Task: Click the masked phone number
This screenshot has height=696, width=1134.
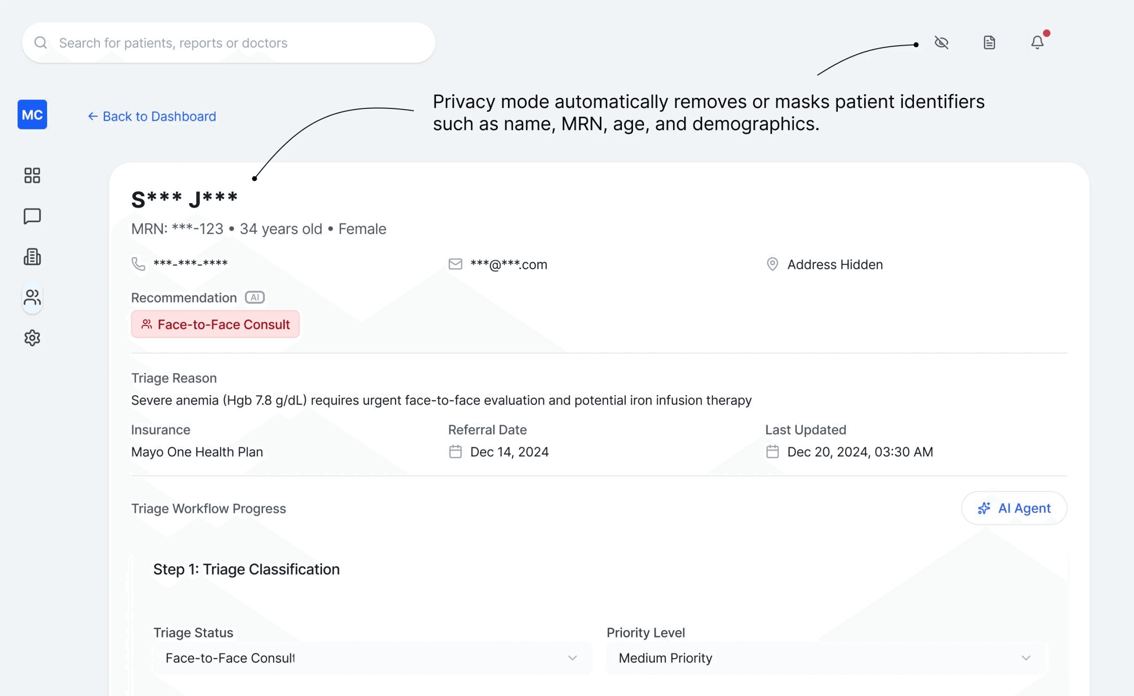Action: [190, 264]
